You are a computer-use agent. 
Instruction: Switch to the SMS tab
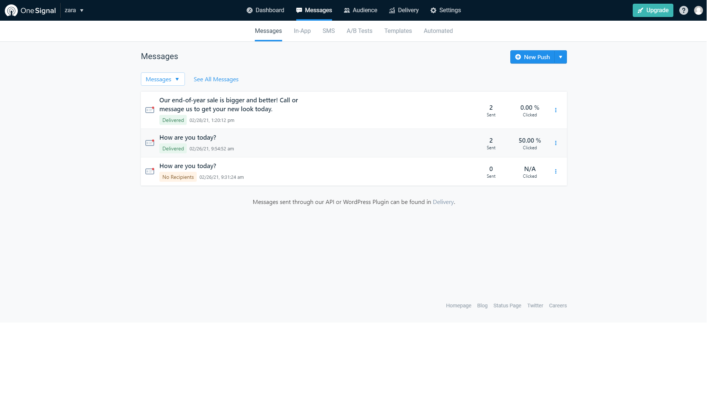pos(329,31)
